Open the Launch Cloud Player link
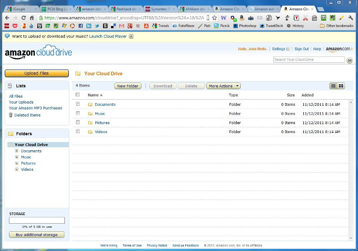358x251 pixels. click(108, 36)
